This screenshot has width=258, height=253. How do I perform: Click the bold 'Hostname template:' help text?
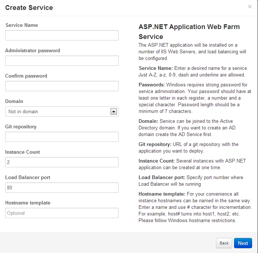(x=162, y=194)
